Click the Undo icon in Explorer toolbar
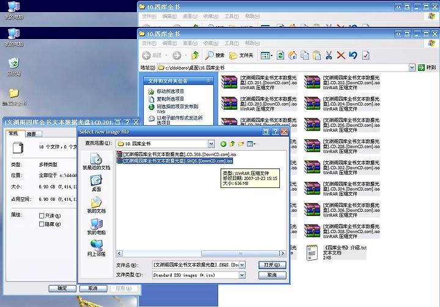The width and height of the screenshot is (440, 307). [353, 55]
